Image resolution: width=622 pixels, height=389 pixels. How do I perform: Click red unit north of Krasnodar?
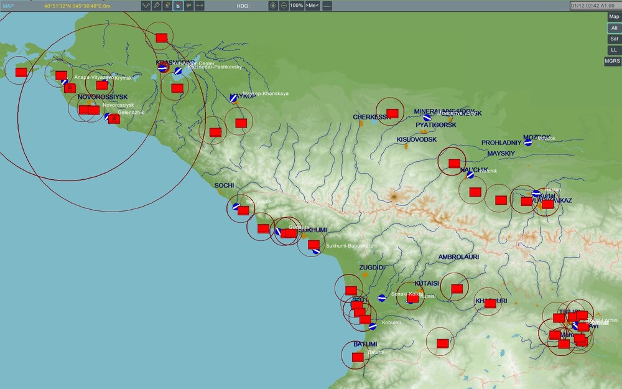pos(162,38)
